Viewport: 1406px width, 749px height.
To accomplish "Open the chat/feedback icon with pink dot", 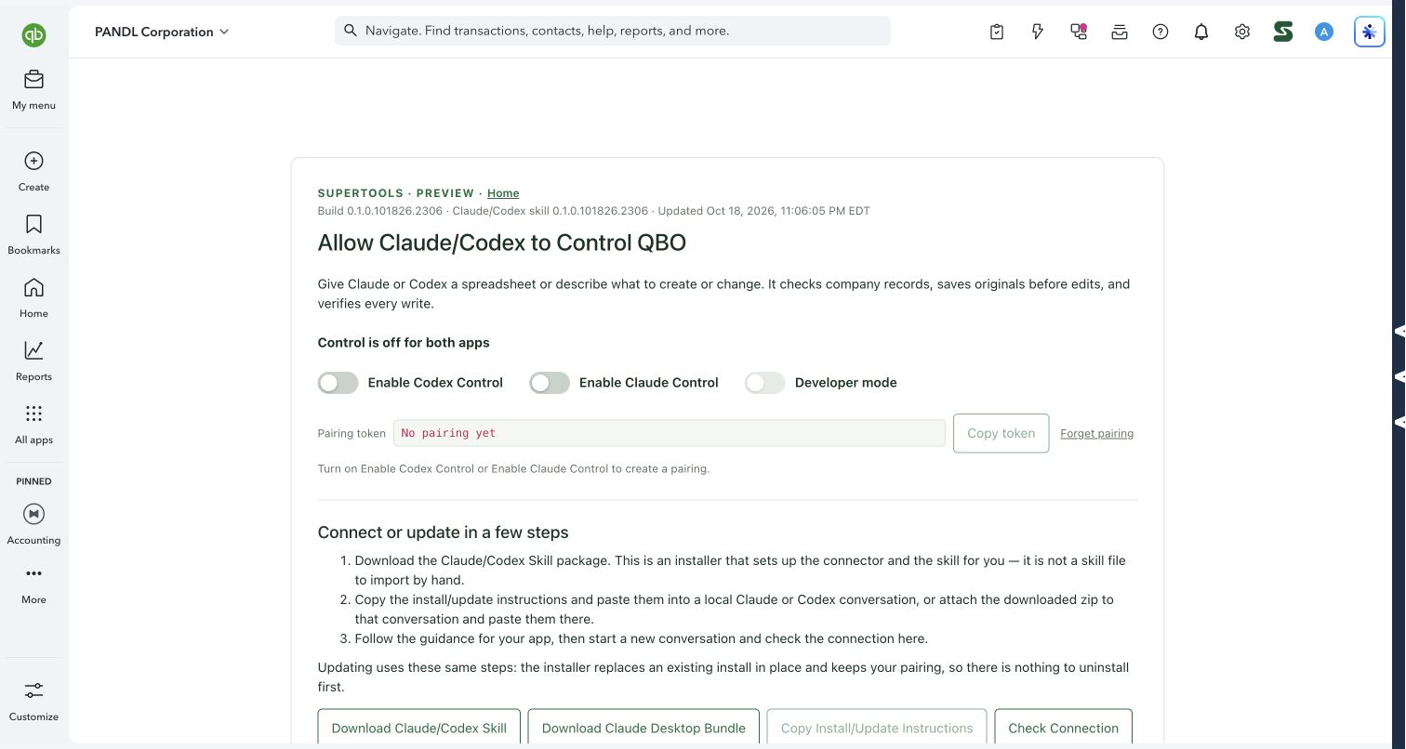I will 1079,32.
